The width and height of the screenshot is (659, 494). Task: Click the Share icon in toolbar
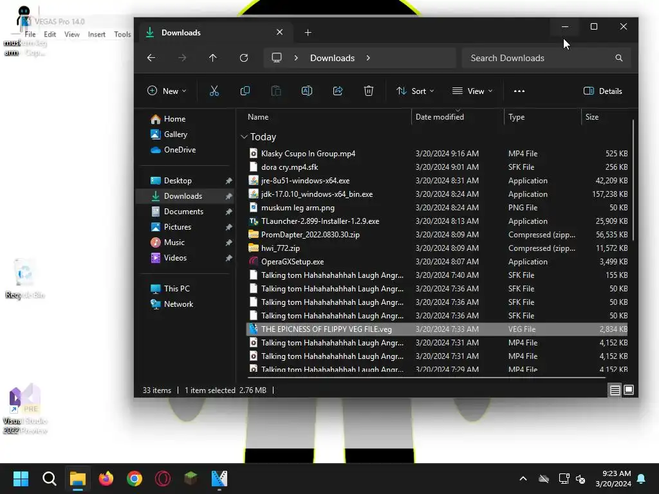click(x=338, y=91)
